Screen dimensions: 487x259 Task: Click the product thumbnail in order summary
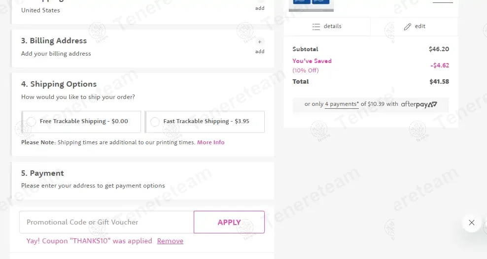pyautogui.click(x=311, y=5)
